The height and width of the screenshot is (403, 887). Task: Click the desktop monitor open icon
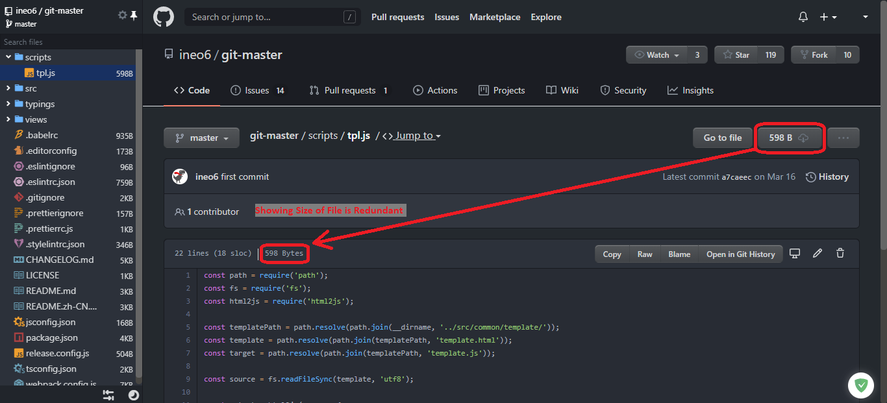[795, 254]
